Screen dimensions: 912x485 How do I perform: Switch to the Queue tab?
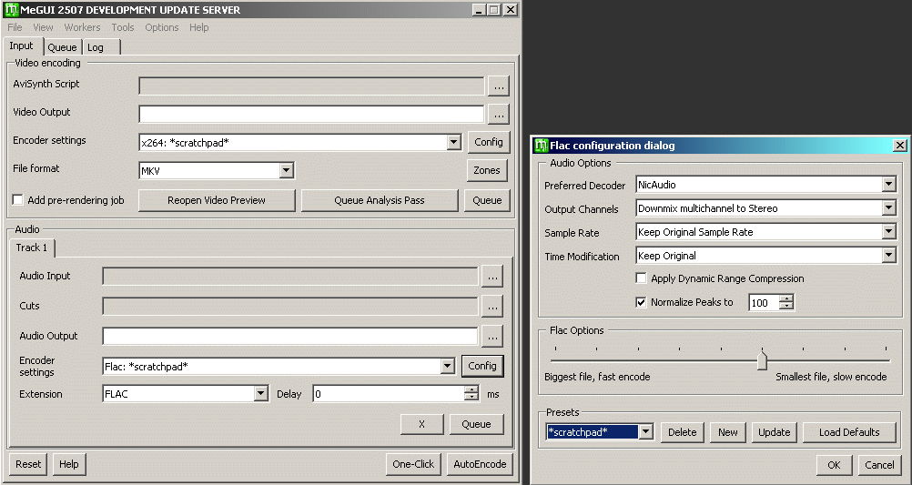point(62,47)
